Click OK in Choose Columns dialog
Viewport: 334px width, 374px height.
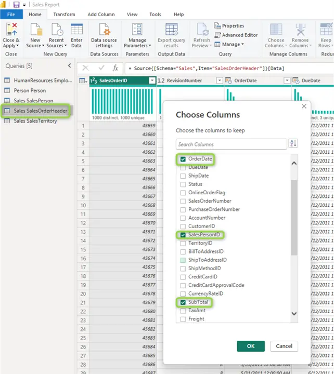251,346
